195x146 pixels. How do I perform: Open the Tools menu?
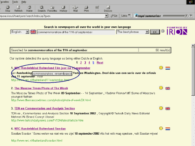tap(15, 2)
